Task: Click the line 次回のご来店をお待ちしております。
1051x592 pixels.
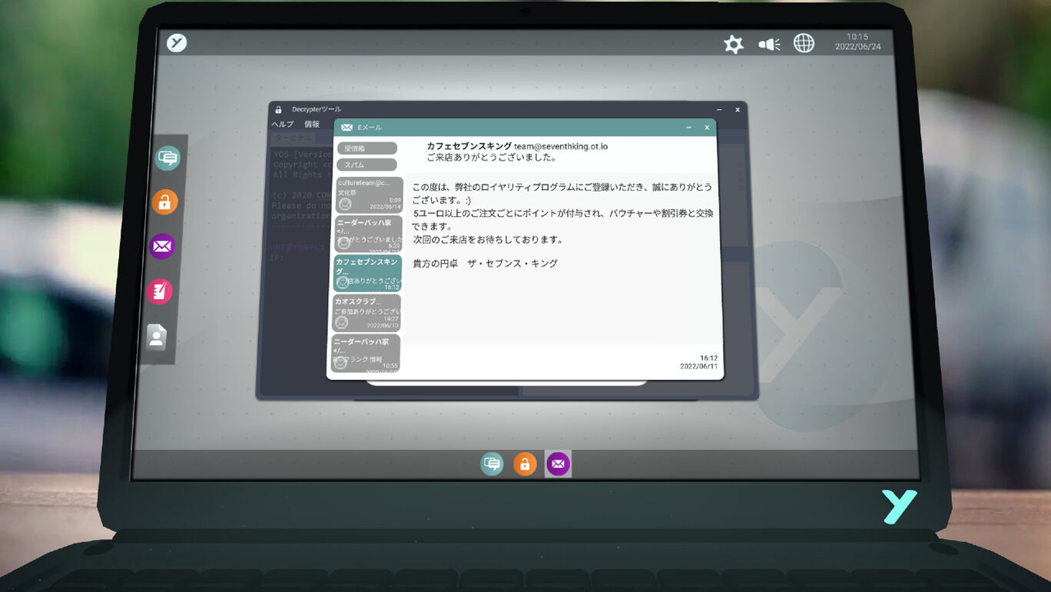Action: 489,240
